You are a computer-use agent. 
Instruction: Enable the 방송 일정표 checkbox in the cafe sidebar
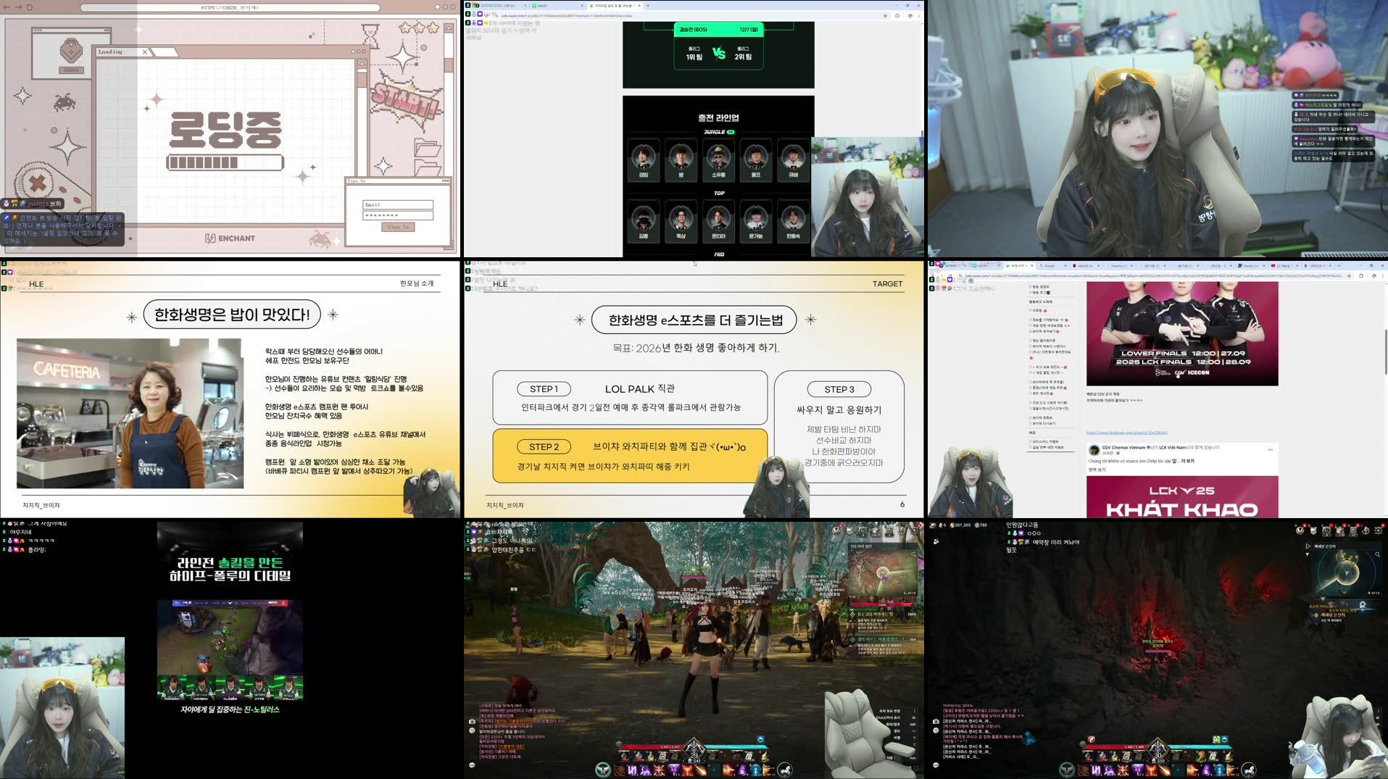point(1030,288)
